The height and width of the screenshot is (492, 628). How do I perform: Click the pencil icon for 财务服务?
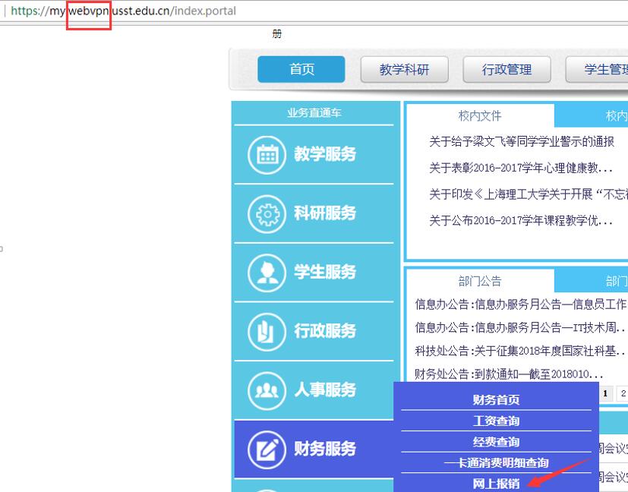[267, 449]
